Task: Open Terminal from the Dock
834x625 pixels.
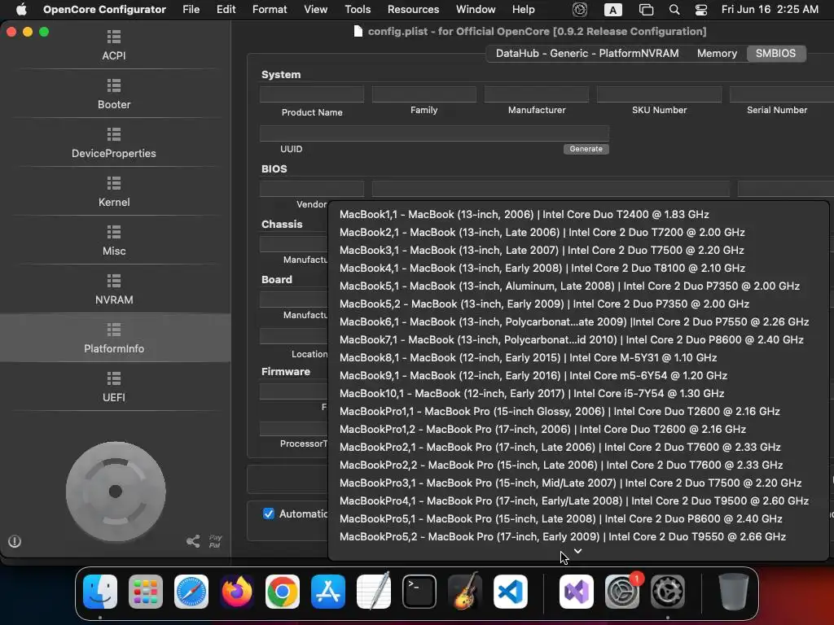Action: point(419,592)
